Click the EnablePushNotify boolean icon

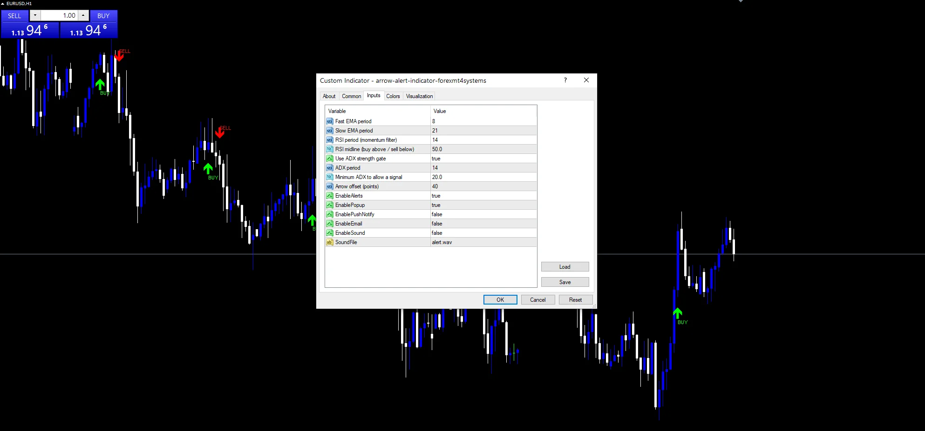[330, 214]
